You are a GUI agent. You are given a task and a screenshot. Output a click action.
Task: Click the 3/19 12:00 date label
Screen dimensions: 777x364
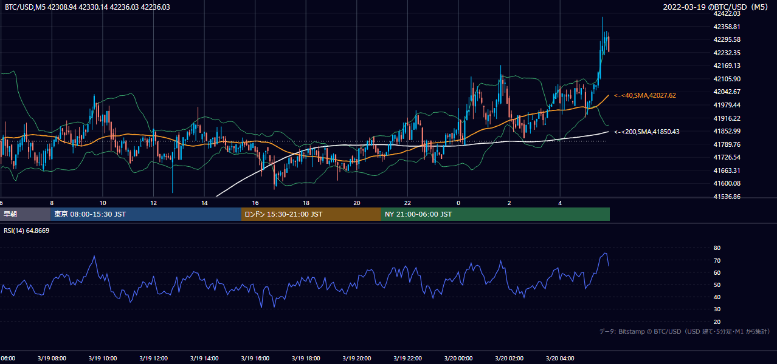click(x=153, y=359)
